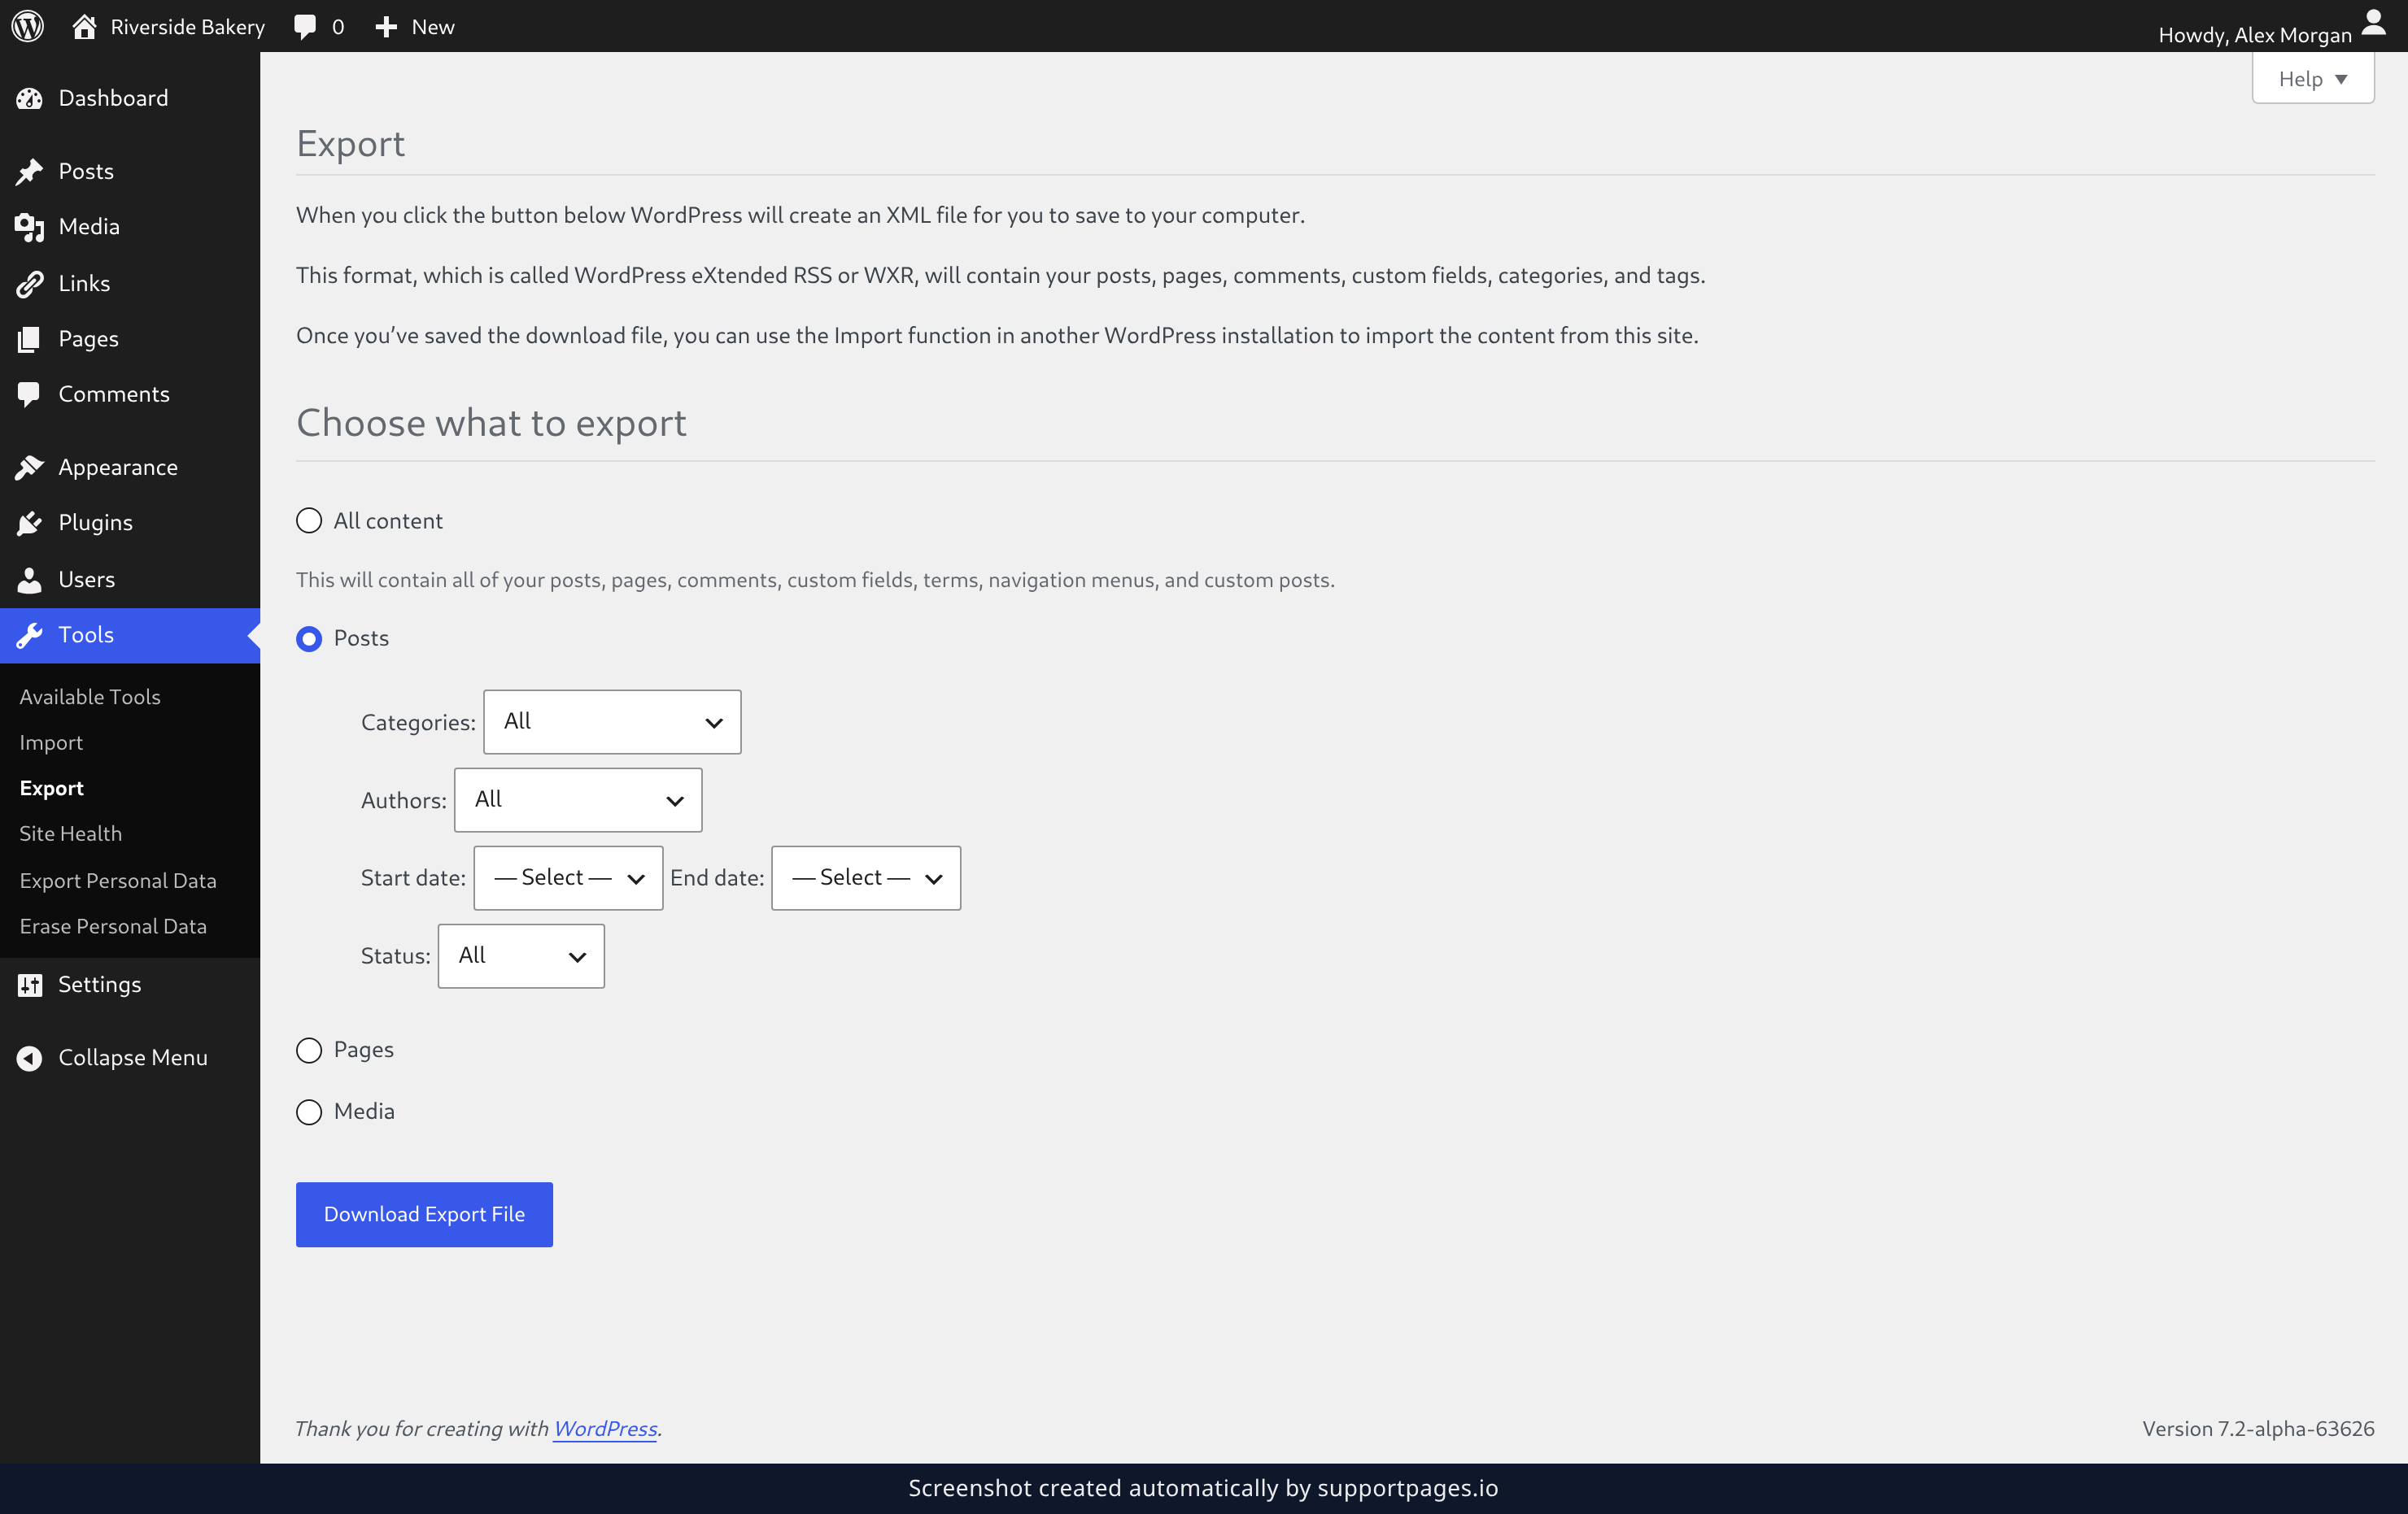The height and width of the screenshot is (1514, 2408).
Task: Click the Dashboard gauge icon
Action: pyautogui.click(x=30, y=98)
